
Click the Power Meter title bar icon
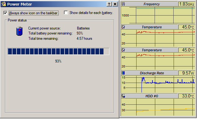[3, 4]
